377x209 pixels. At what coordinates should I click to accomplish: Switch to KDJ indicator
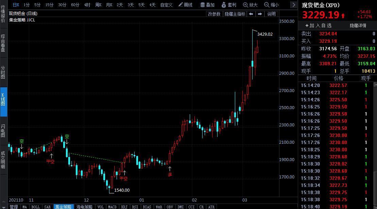(124, 207)
